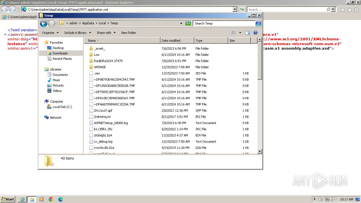Show hidden system tray icons

click(x=315, y=199)
